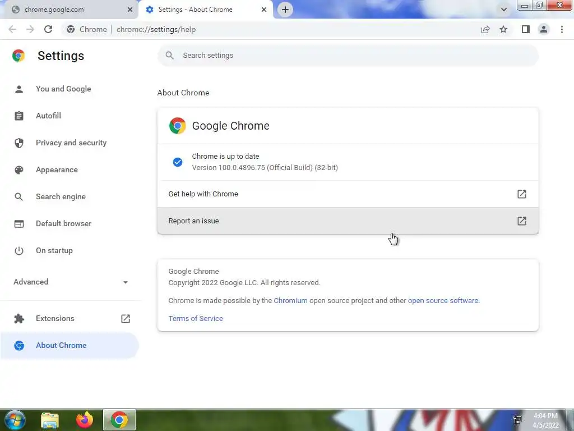The image size is (574, 431).
Task: Click the address bar URL chrome://settings/help
Action: coord(156,29)
